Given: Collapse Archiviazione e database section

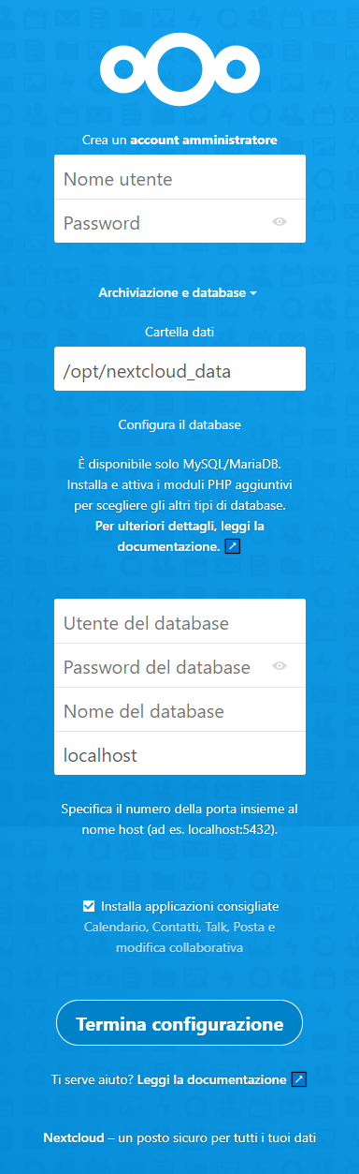Looking at the screenshot, I should (x=178, y=293).
